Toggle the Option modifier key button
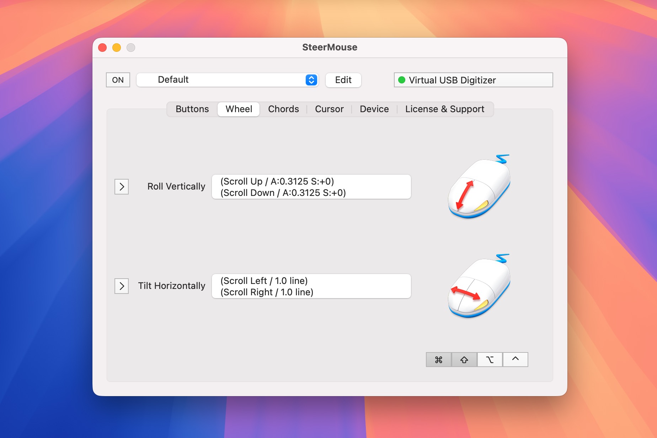The width and height of the screenshot is (657, 438). point(490,360)
